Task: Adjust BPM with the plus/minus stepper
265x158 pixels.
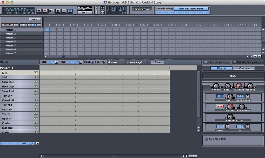Action: coord(102,9)
